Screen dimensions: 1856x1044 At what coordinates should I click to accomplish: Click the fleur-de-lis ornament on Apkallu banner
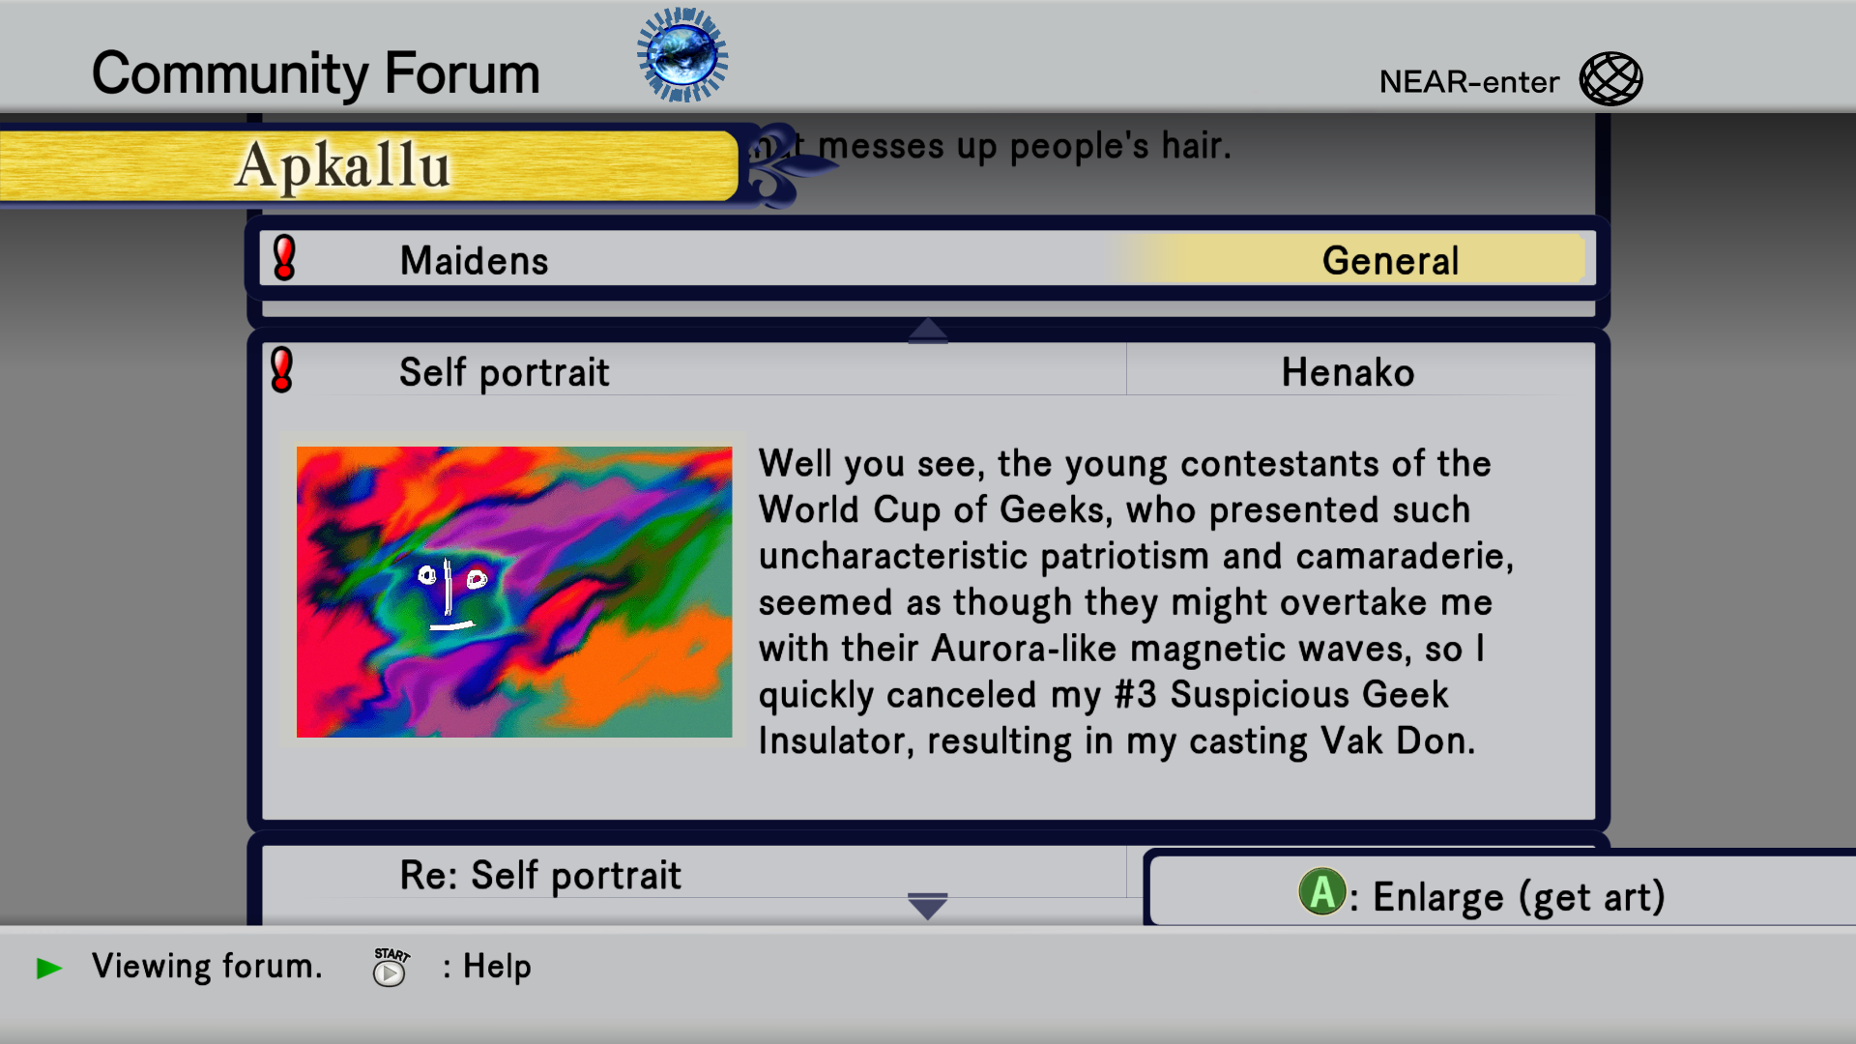coord(785,165)
